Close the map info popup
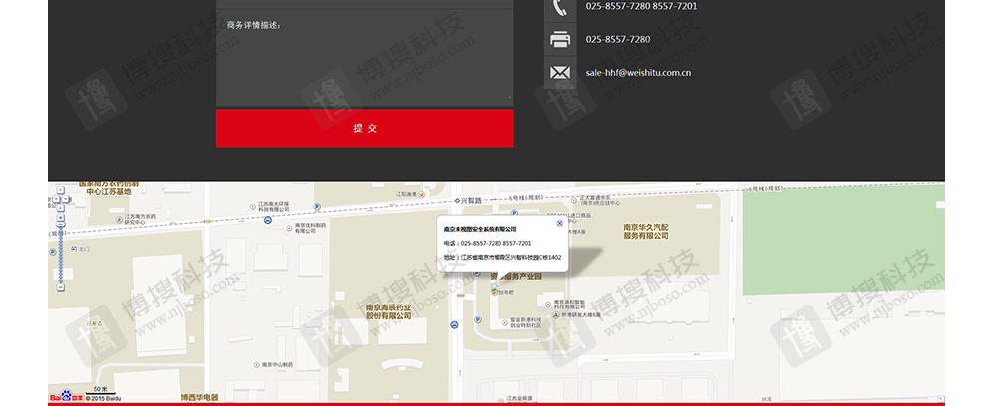The image size is (997, 406). 560,223
